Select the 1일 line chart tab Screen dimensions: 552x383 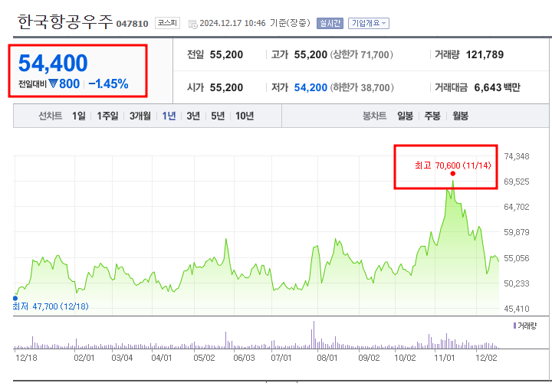click(78, 116)
